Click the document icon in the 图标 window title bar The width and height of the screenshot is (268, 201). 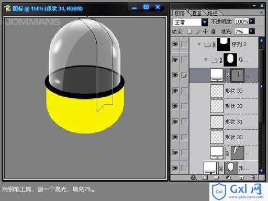pyautogui.click(x=7, y=8)
